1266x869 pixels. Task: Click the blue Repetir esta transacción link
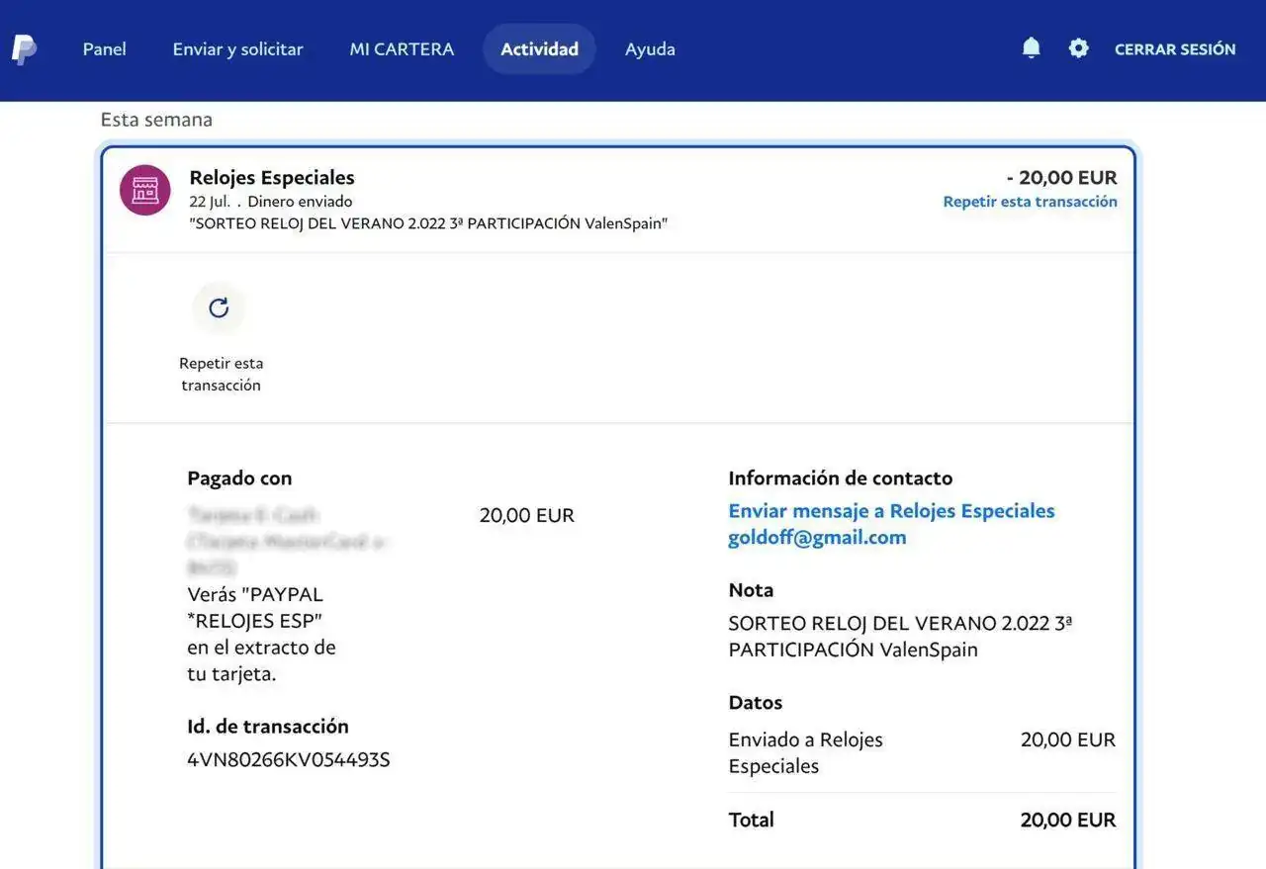[x=1030, y=202]
